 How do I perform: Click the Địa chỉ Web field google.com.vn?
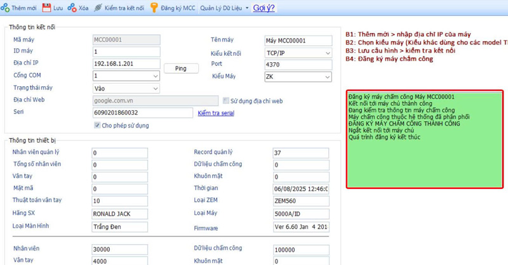point(156,101)
